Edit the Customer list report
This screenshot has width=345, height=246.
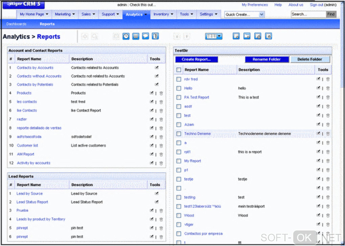tap(152, 145)
